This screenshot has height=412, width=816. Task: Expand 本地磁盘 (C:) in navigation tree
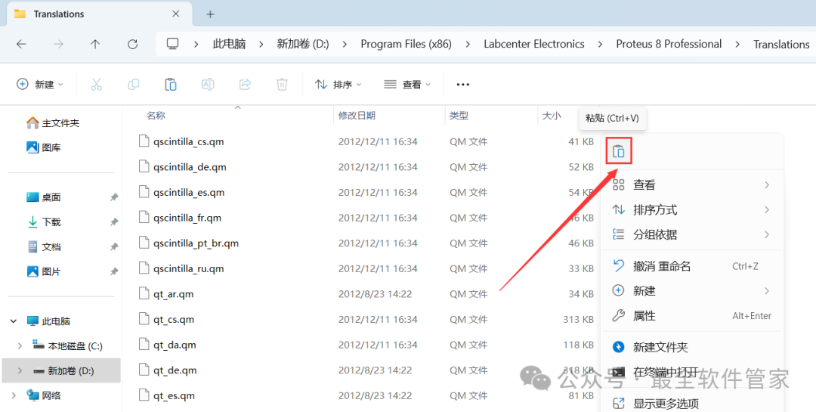coord(20,346)
